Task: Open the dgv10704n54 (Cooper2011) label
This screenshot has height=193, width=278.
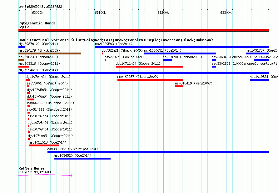Action: 48,77
